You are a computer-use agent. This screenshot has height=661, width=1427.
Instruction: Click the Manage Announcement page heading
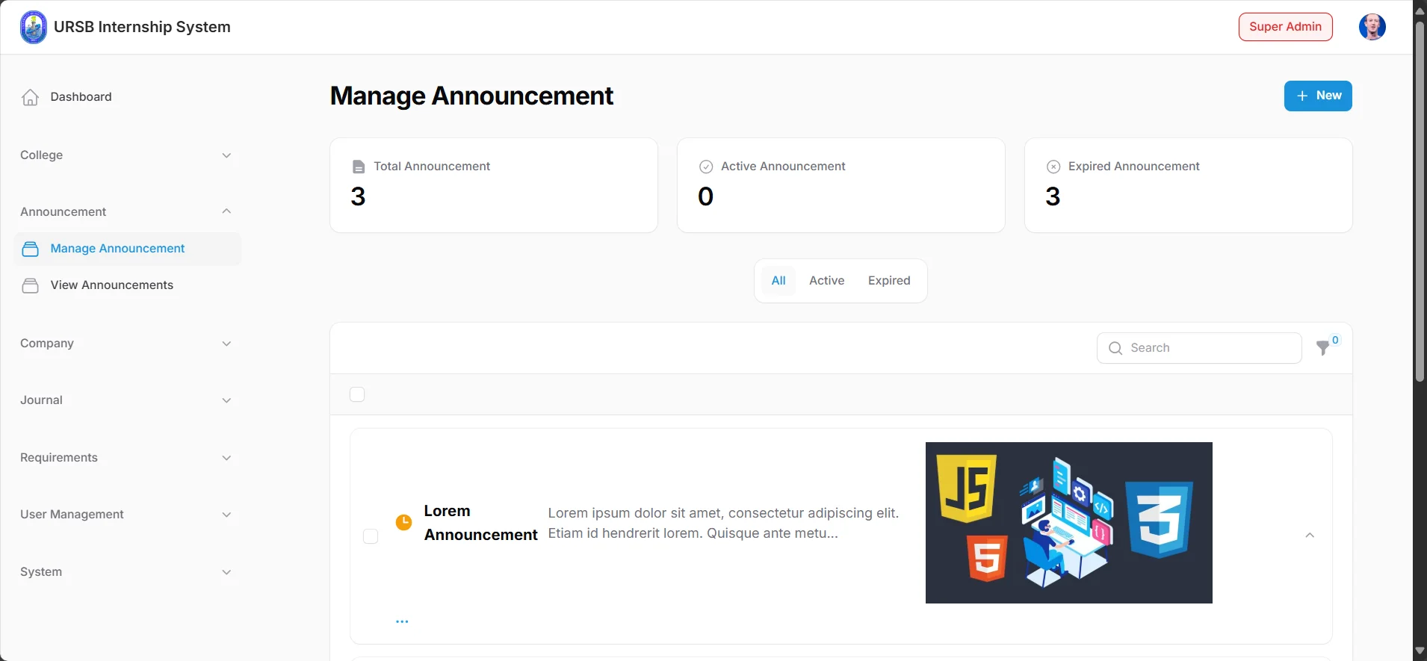tap(471, 96)
